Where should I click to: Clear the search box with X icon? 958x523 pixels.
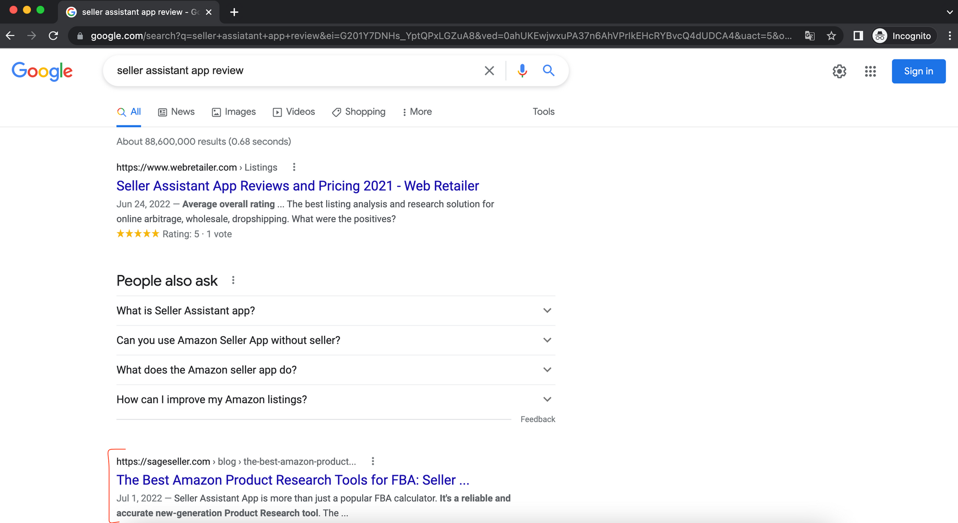[x=489, y=71]
